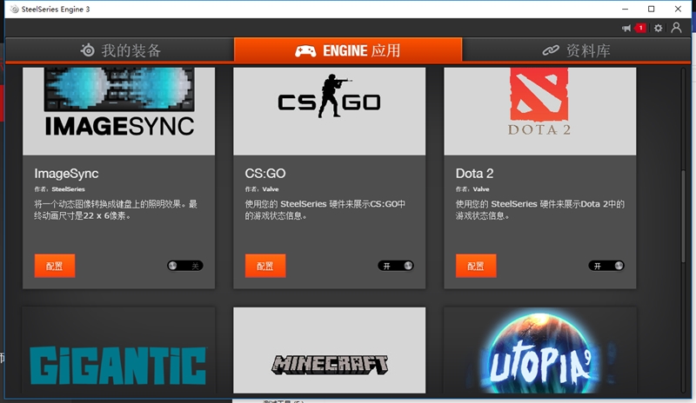Minimize the SteelSeries Engine window
Viewport: 696px width, 403px height.
tap(625, 9)
